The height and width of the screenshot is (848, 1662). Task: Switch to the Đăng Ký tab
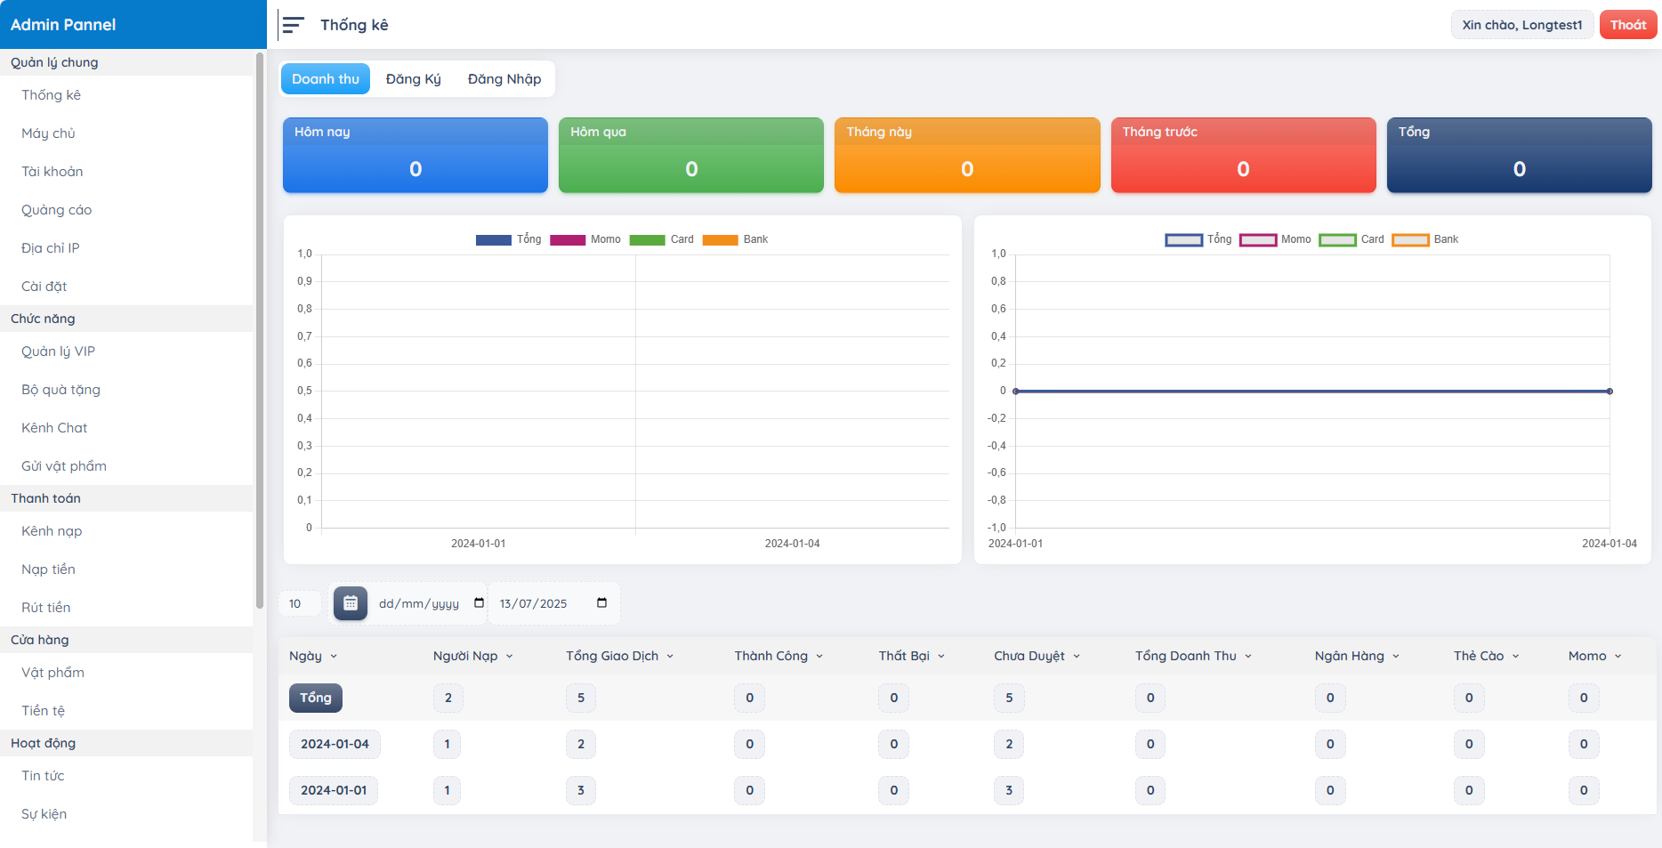pos(413,79)
